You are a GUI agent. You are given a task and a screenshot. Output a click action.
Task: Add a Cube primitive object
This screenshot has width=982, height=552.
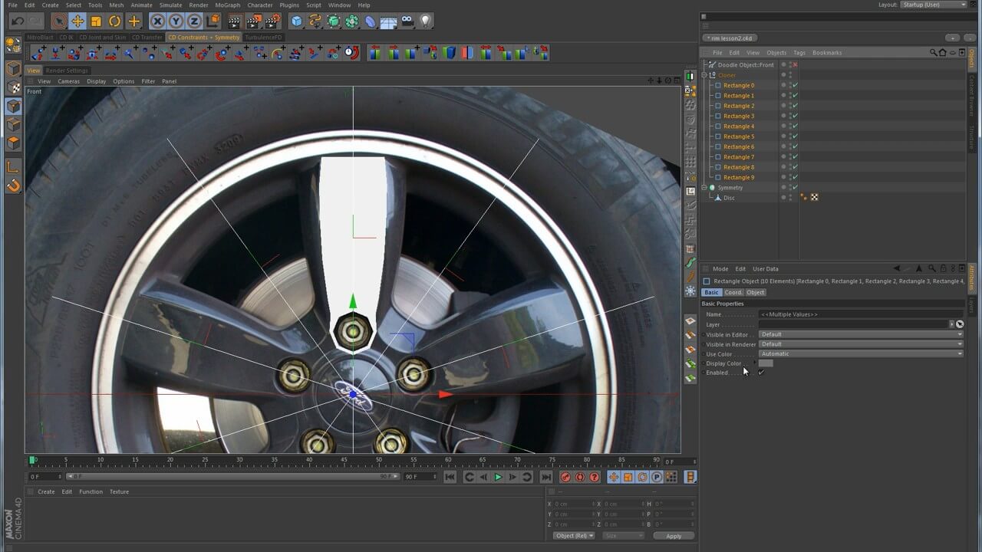297,21
